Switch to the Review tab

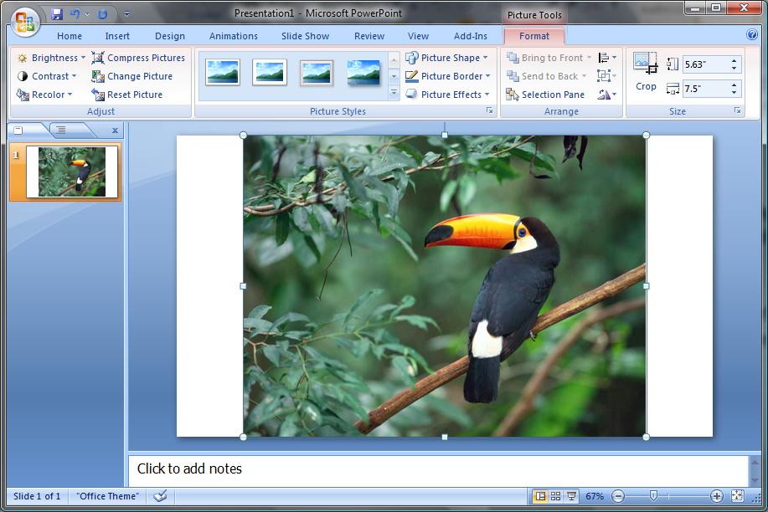[x=369, y=36]
